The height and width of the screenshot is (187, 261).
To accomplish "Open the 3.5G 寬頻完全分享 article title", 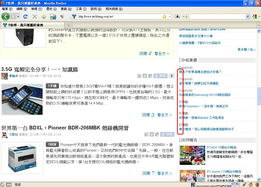I will click(x=40, y=69).
